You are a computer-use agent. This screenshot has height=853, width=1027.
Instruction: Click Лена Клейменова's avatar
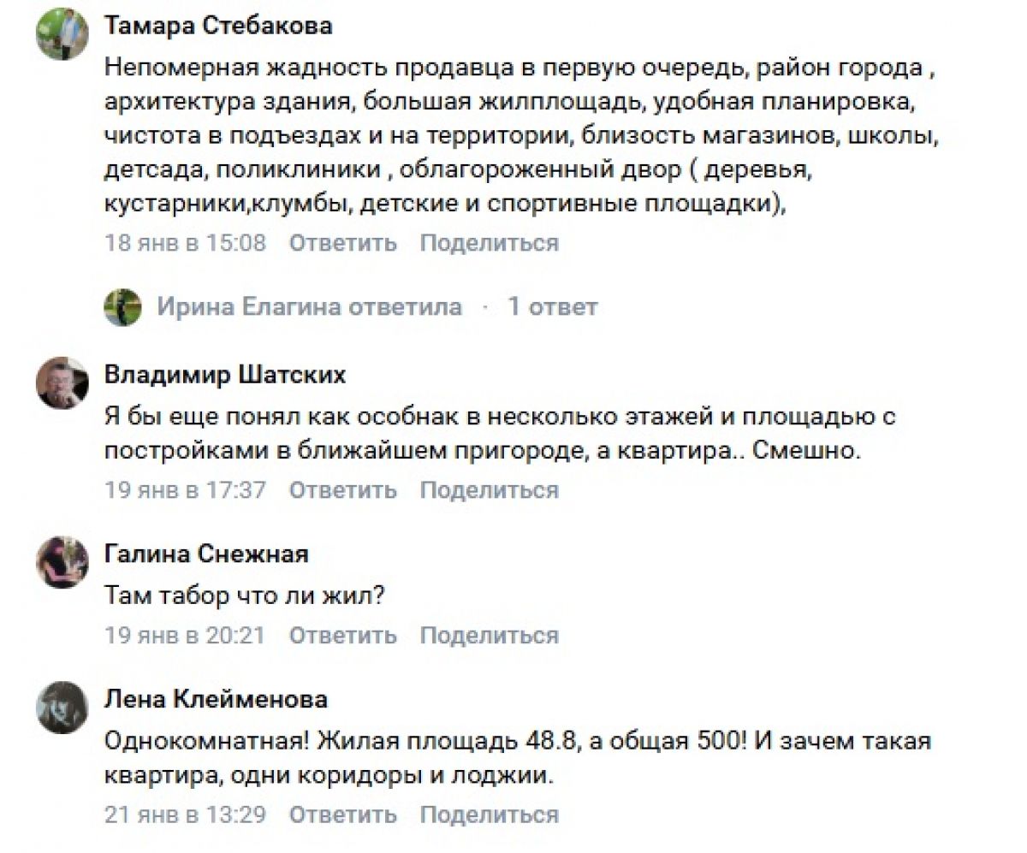(62, 708)
